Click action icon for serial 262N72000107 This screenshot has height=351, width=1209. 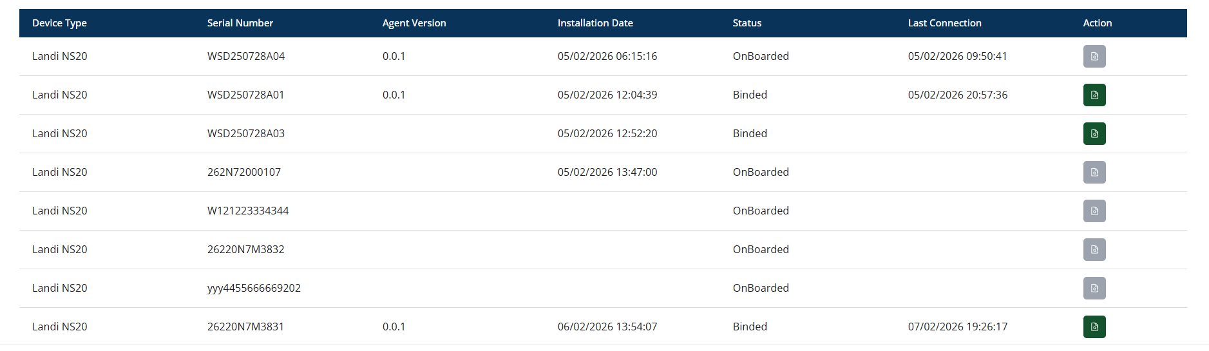1094,173
